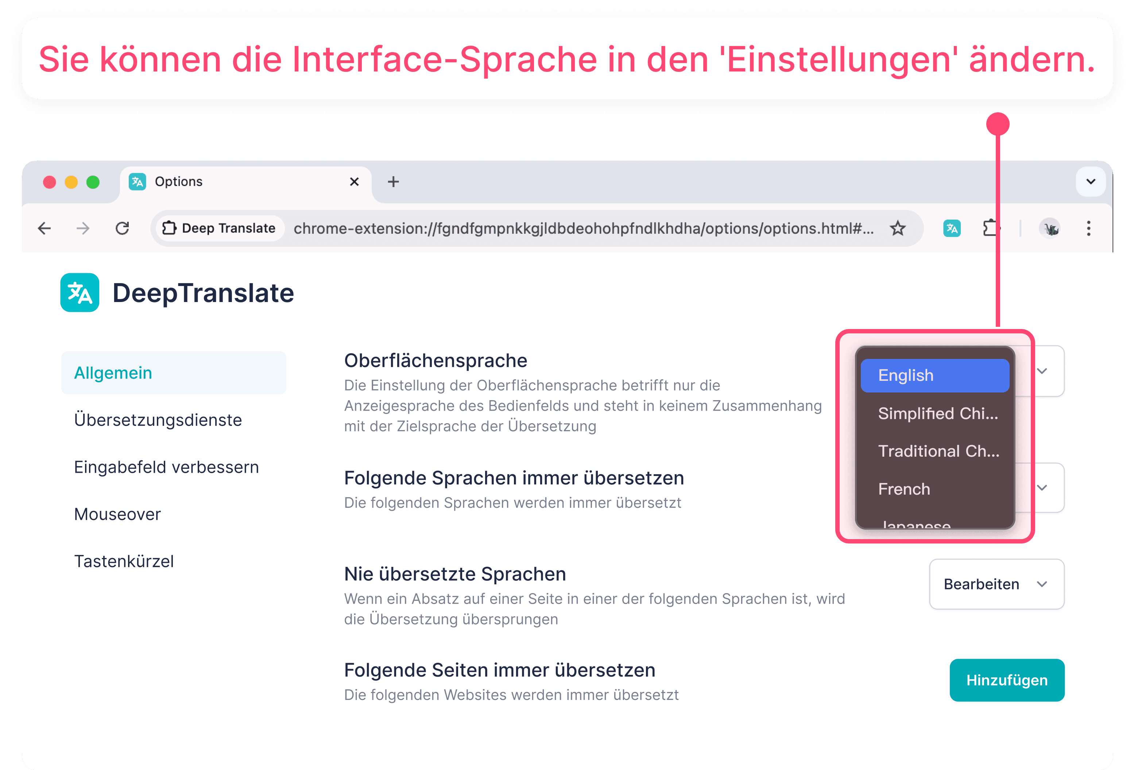This screenshot has width=1134, height=770.
Task: Open the Chrome three-dot menu
Action: point(1089,228)
